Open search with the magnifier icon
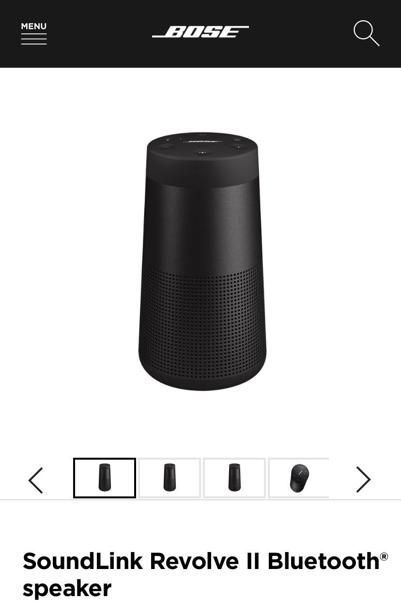This screenshot has width=401, height=614. 366,33
